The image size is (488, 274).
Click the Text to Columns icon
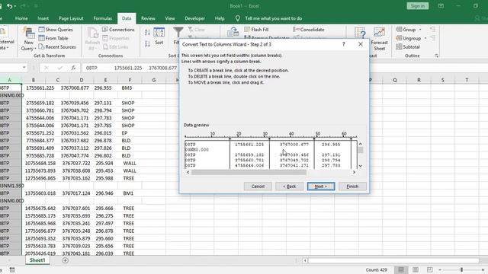pos(233,32)
